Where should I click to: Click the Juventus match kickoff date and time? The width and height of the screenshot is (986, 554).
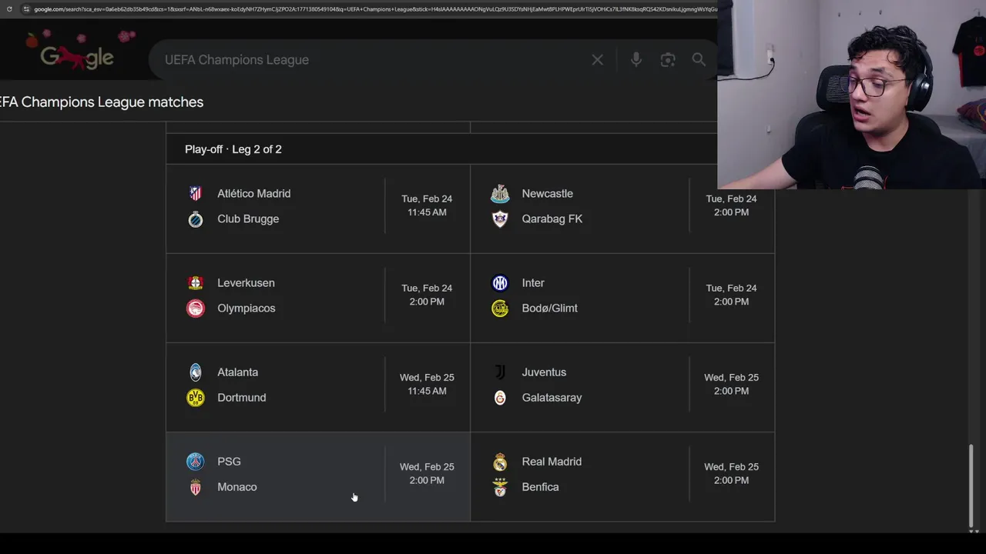(x=731, y=384)
